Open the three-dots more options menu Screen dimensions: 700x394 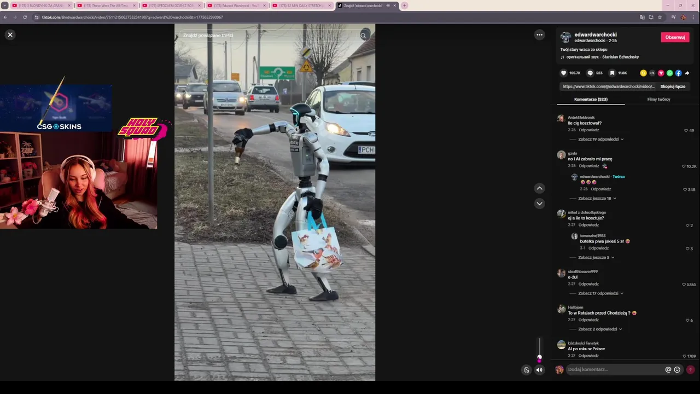coord(539,34)
